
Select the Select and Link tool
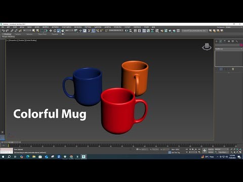click(x=12, y=31)
